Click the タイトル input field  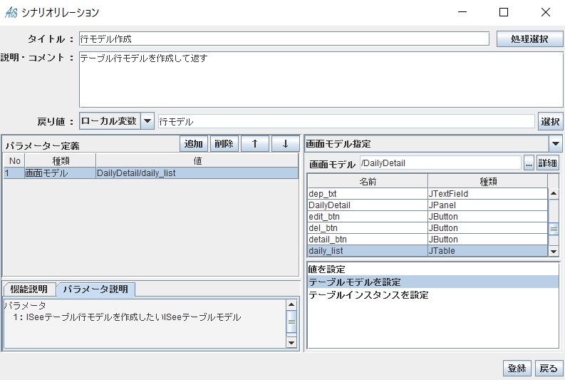coord(283,39)
